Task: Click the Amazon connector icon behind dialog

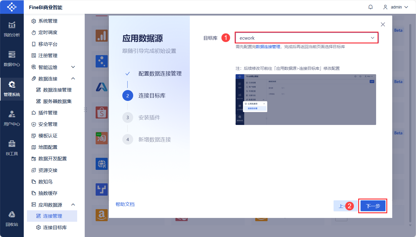Action: (102, 215)
